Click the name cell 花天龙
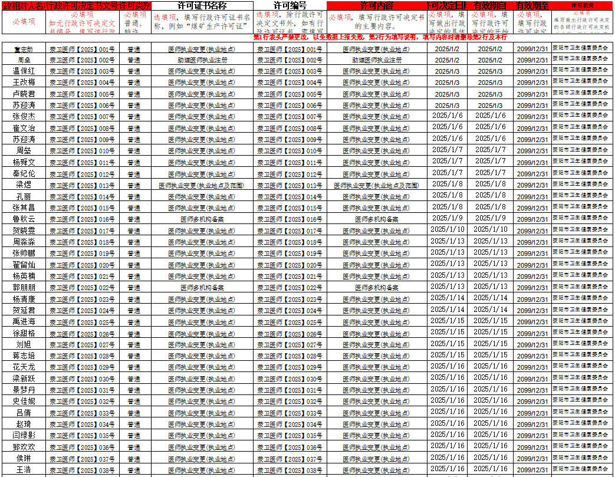The image size is (615, 477). [24, 367]
